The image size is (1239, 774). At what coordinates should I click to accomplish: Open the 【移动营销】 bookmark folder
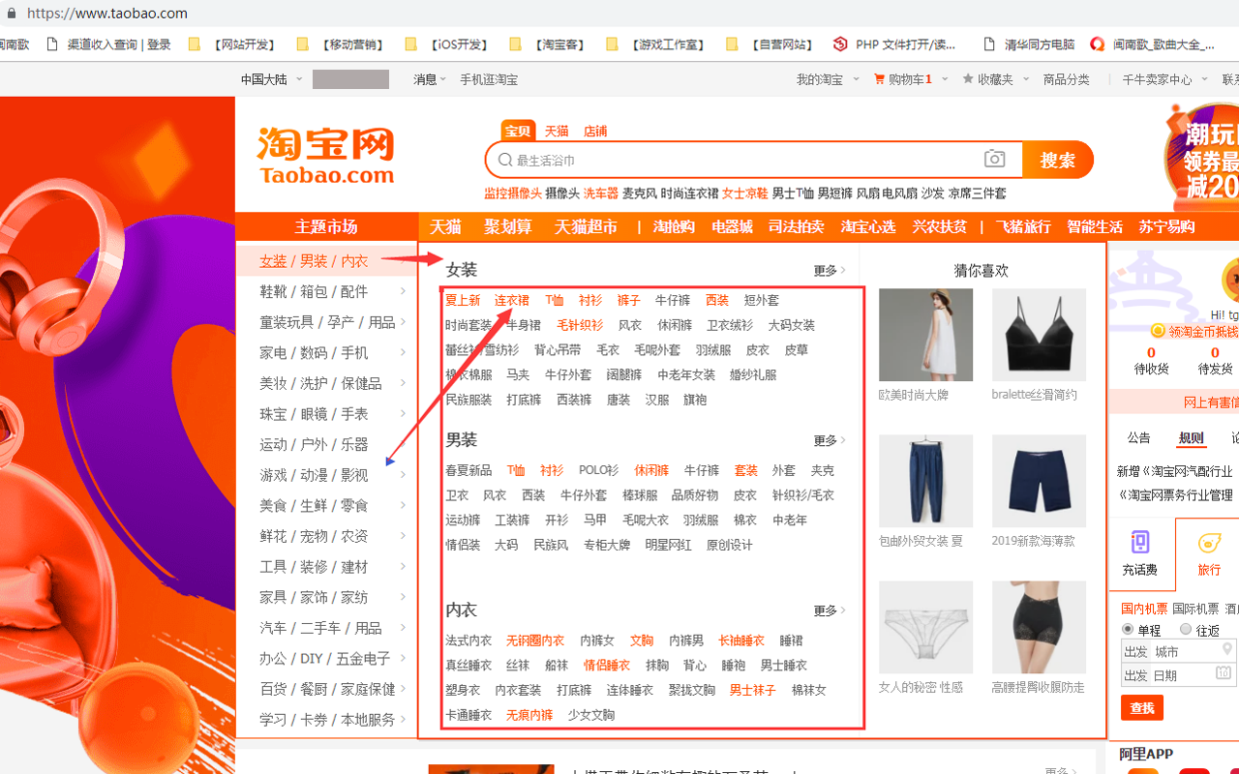pos(341,45)
